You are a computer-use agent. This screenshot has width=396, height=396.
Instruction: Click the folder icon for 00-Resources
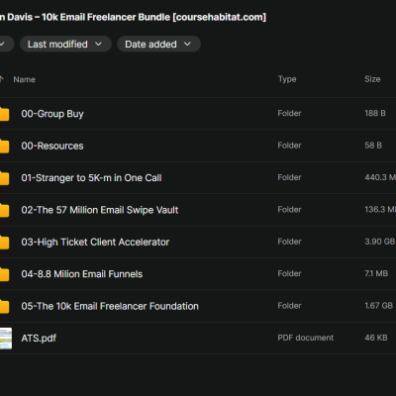click(x=4, y=146)
